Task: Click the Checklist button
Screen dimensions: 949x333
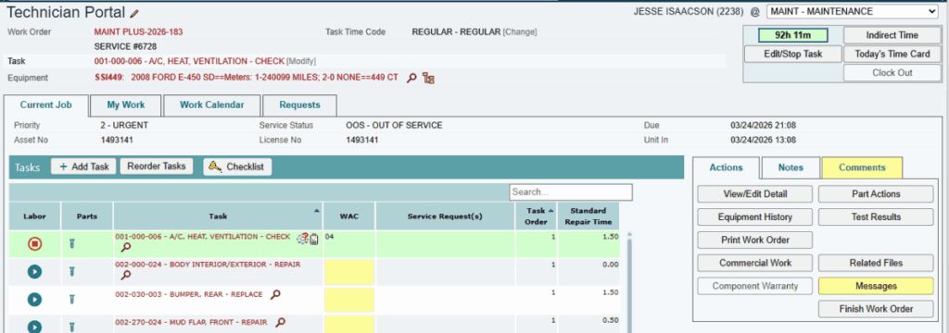Action: 237,166
